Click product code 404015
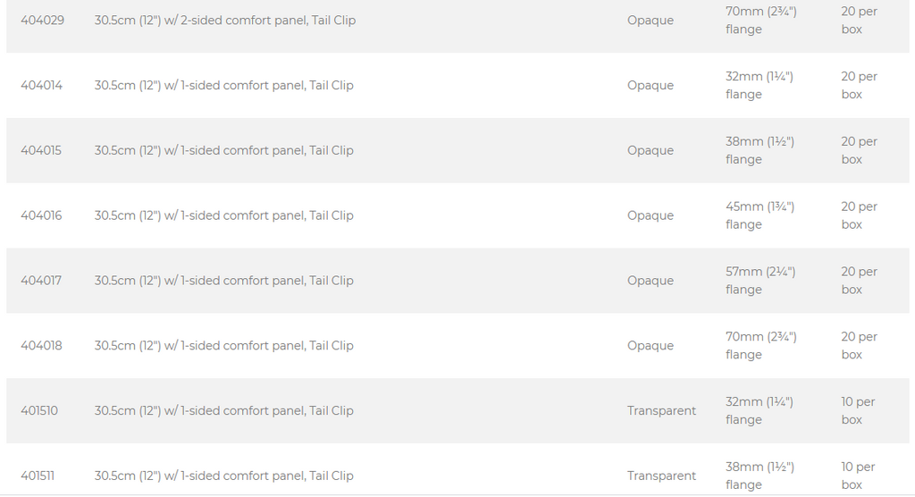This screenshot has height=497, width=915. 42,151
